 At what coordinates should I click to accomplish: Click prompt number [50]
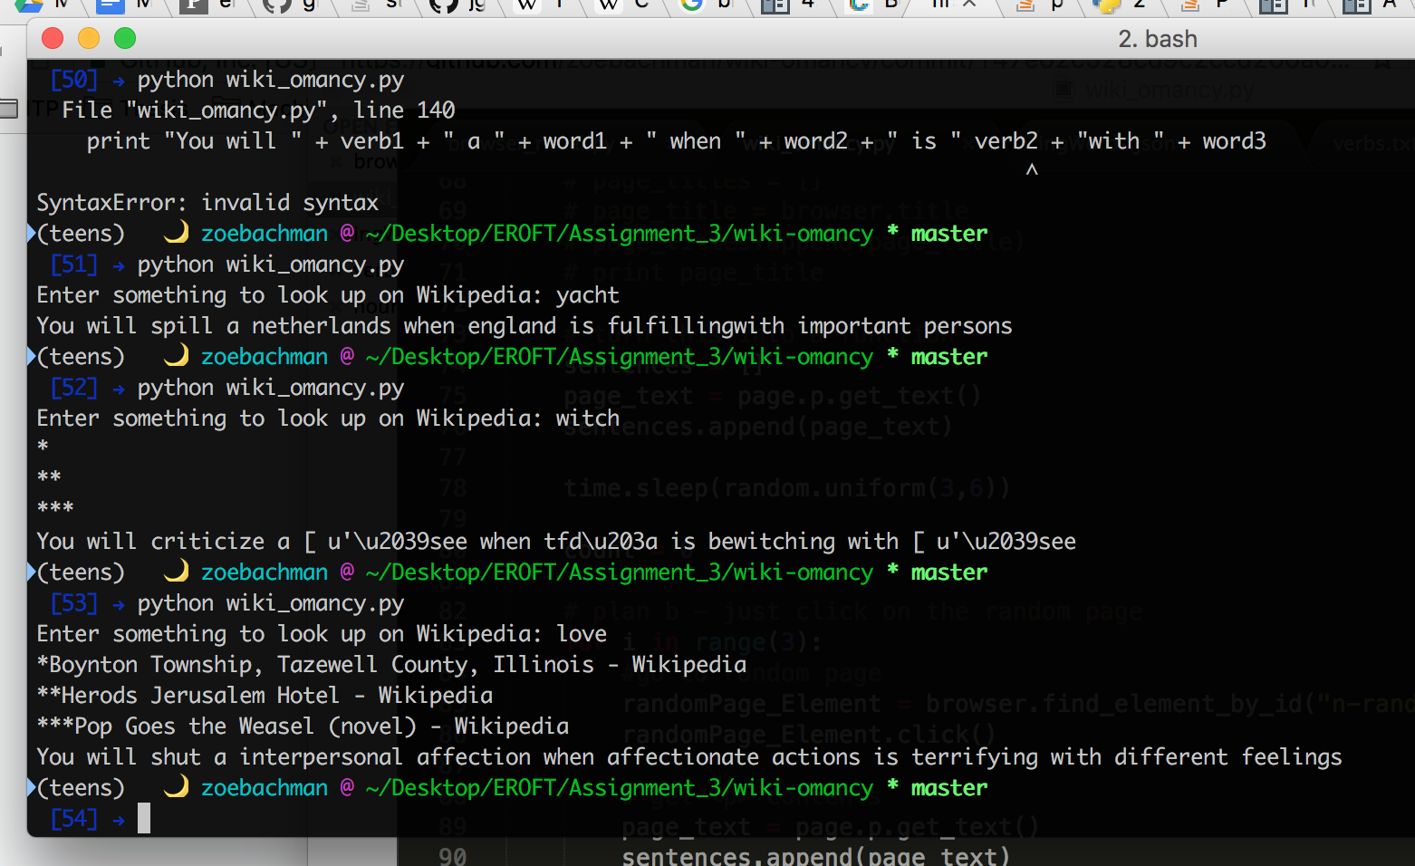[x=74, y=80]
